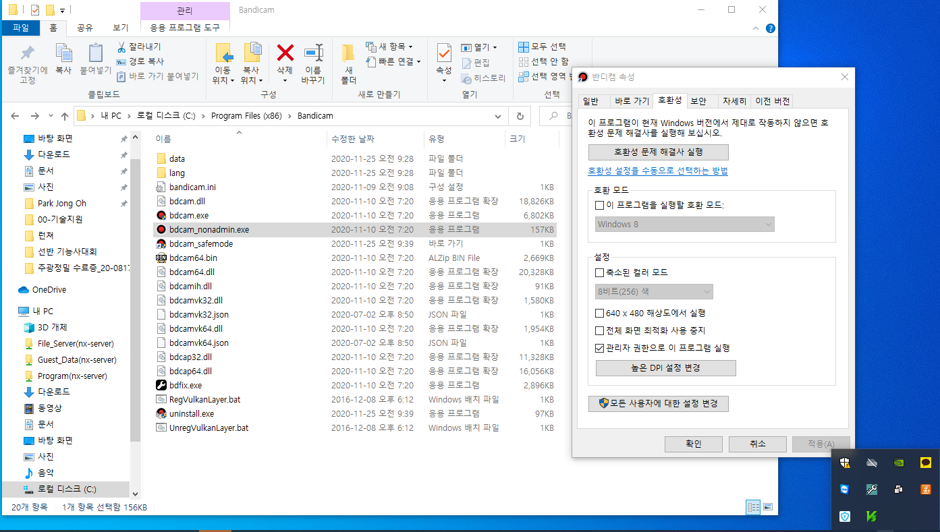Click 히스토리 in the ribbon
The width and height of the screenshot is (940, 532).
pyautogui.click(x=483, y=78)
